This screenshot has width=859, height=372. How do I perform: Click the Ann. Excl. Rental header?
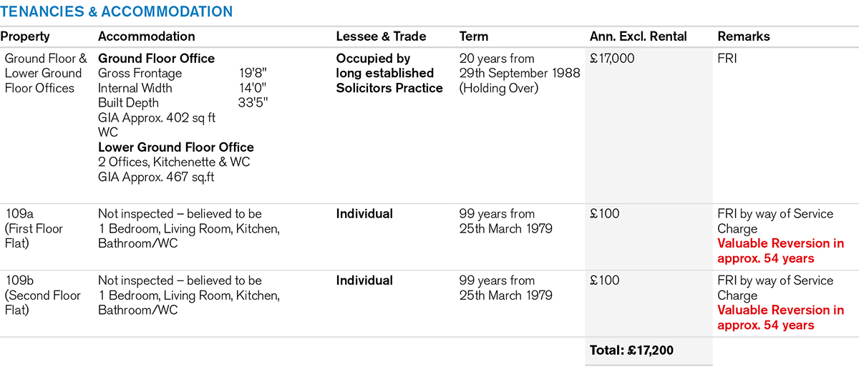pos(638,36)
